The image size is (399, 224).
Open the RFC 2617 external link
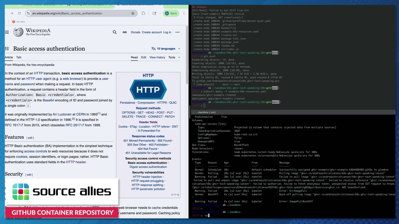(x=75, y=125)
